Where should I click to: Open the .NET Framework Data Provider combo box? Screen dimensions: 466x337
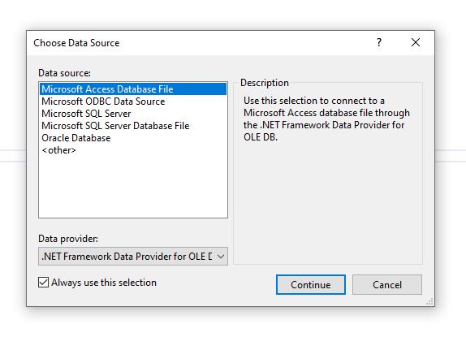(133, 256)
